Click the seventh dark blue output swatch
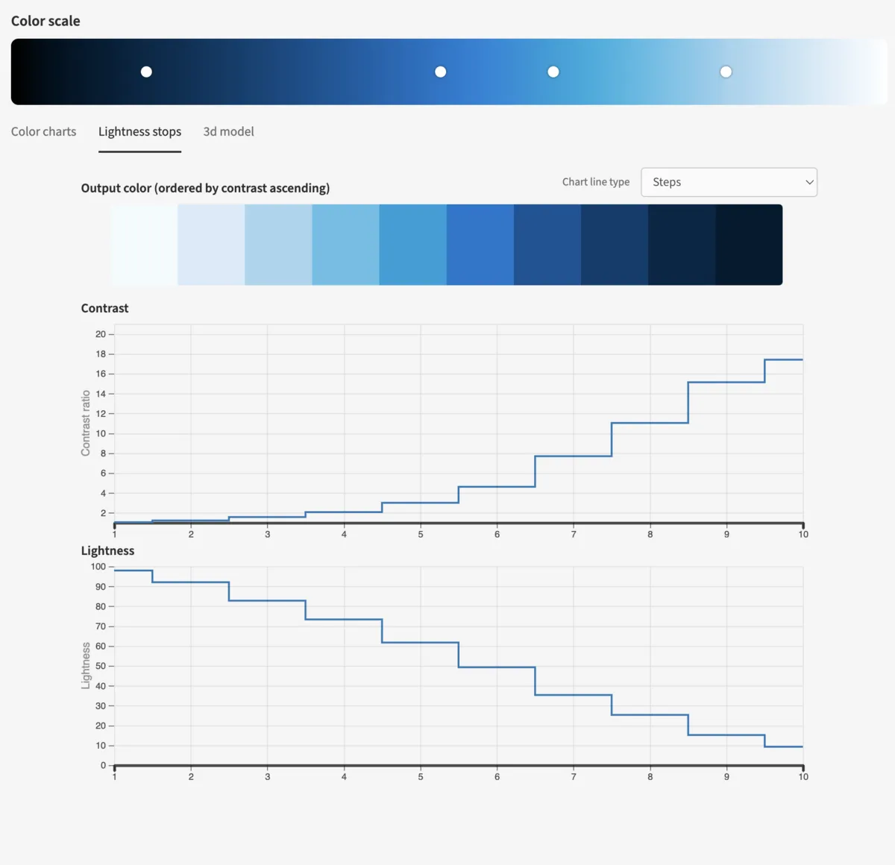 click(x=547, y=245)
